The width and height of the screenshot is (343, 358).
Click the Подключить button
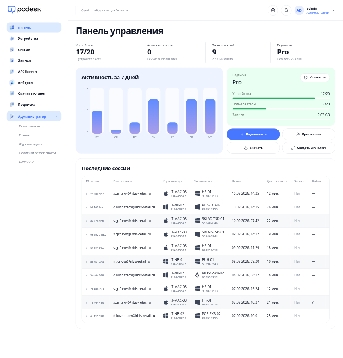click(x=253, y=134)
